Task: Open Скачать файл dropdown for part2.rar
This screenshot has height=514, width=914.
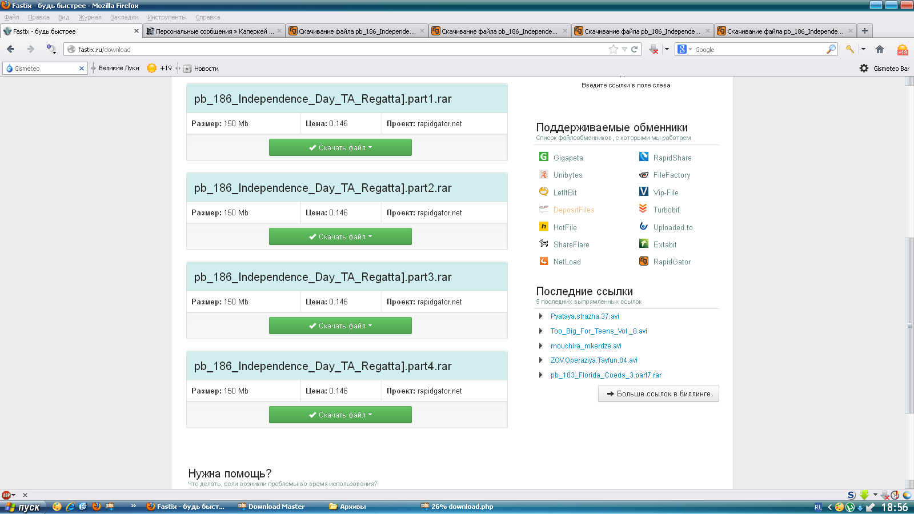Action: 340,236
